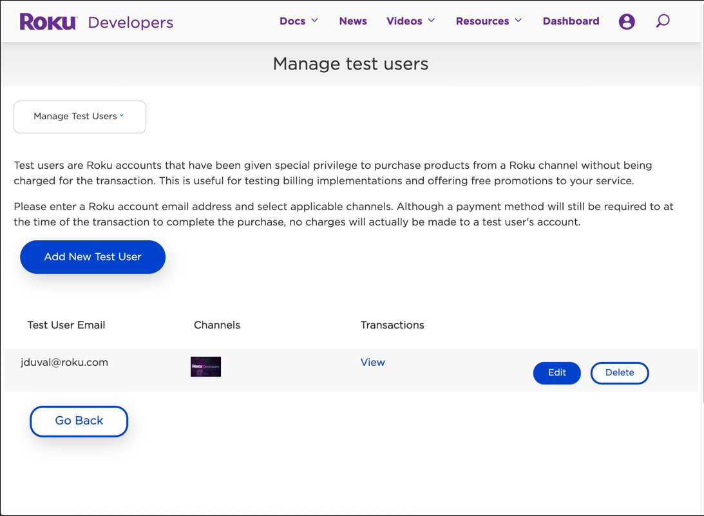Select the Test User Email column header
704x516 pixels.
pyautogui.click(x=66, y=325)
